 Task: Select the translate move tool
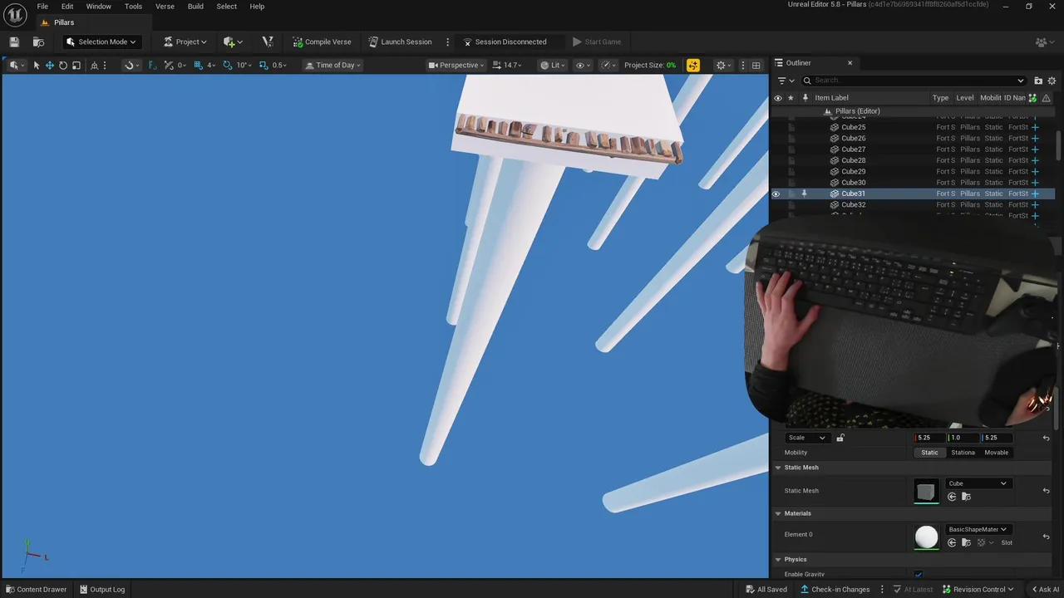(50, 65)
